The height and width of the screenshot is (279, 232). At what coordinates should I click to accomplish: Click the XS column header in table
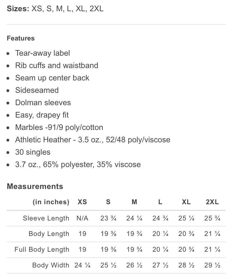tap(82, 202)
